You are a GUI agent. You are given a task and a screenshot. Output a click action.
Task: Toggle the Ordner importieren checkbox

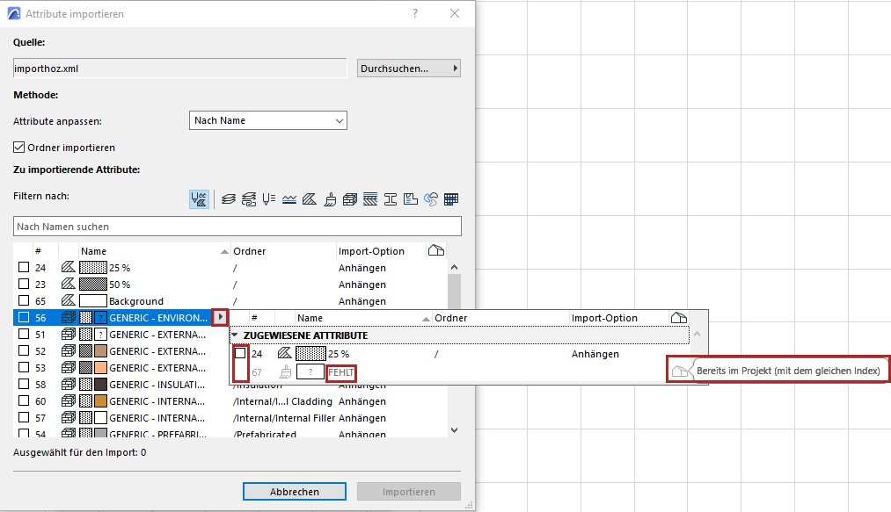click(18, 147)
